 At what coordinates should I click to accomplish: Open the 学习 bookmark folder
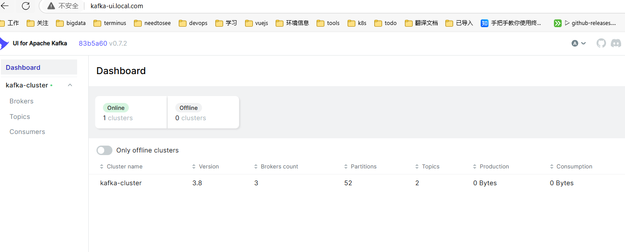226,23
